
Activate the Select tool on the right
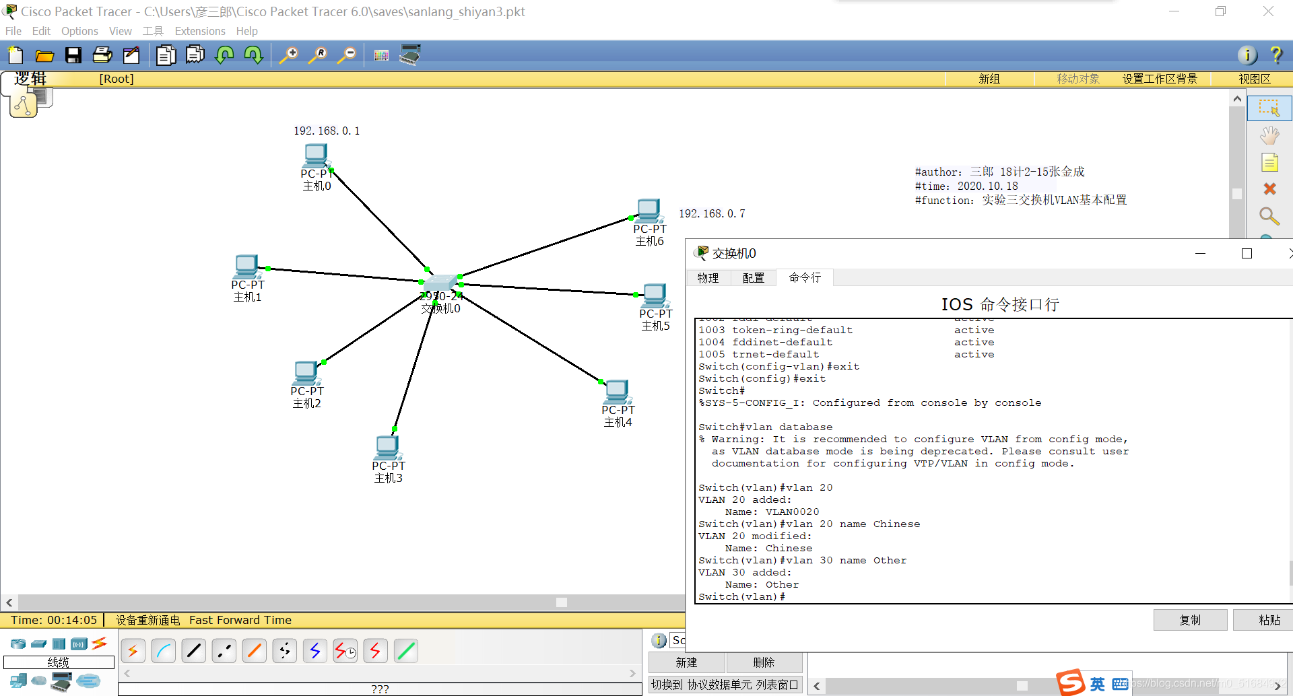[1269, 108]
